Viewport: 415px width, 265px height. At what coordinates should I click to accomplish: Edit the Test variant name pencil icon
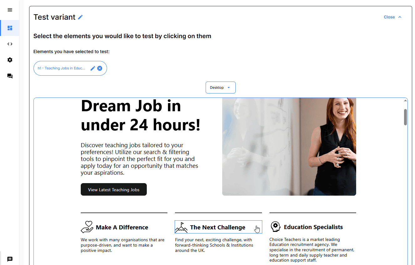coord(80,17)
